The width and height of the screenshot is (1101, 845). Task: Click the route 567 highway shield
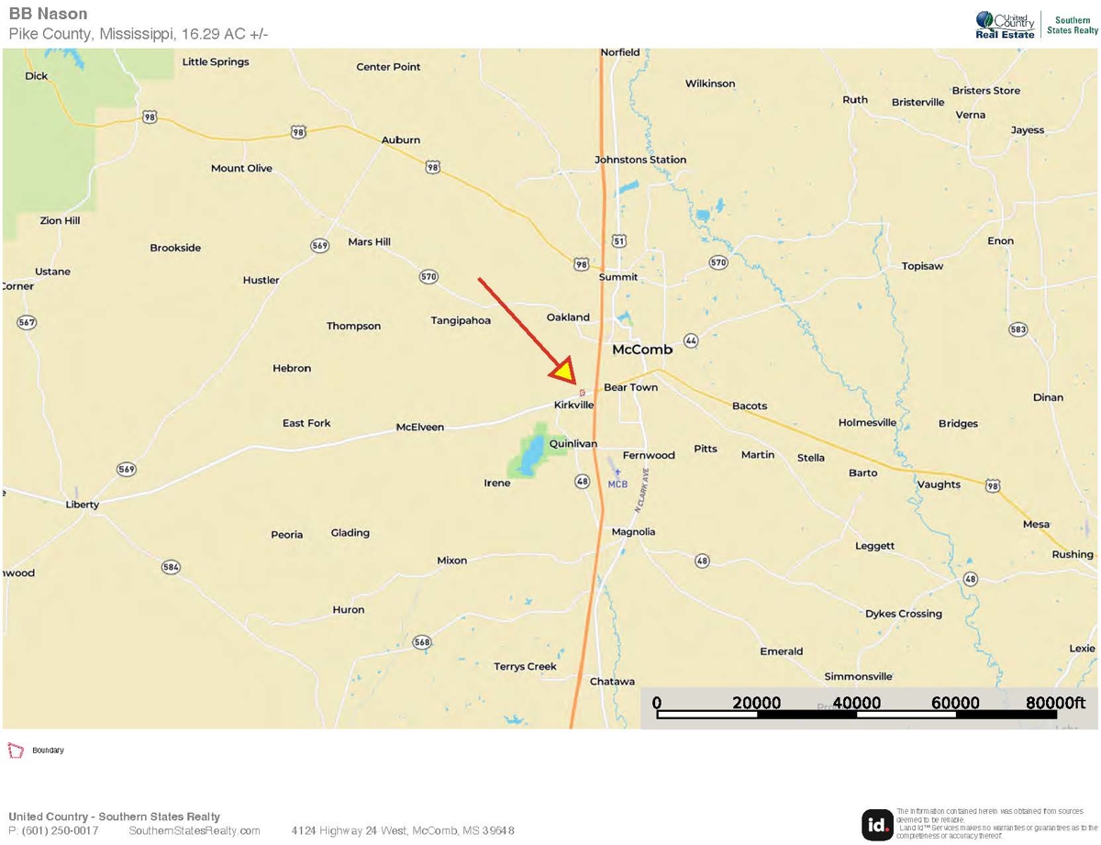pos(27,322)
